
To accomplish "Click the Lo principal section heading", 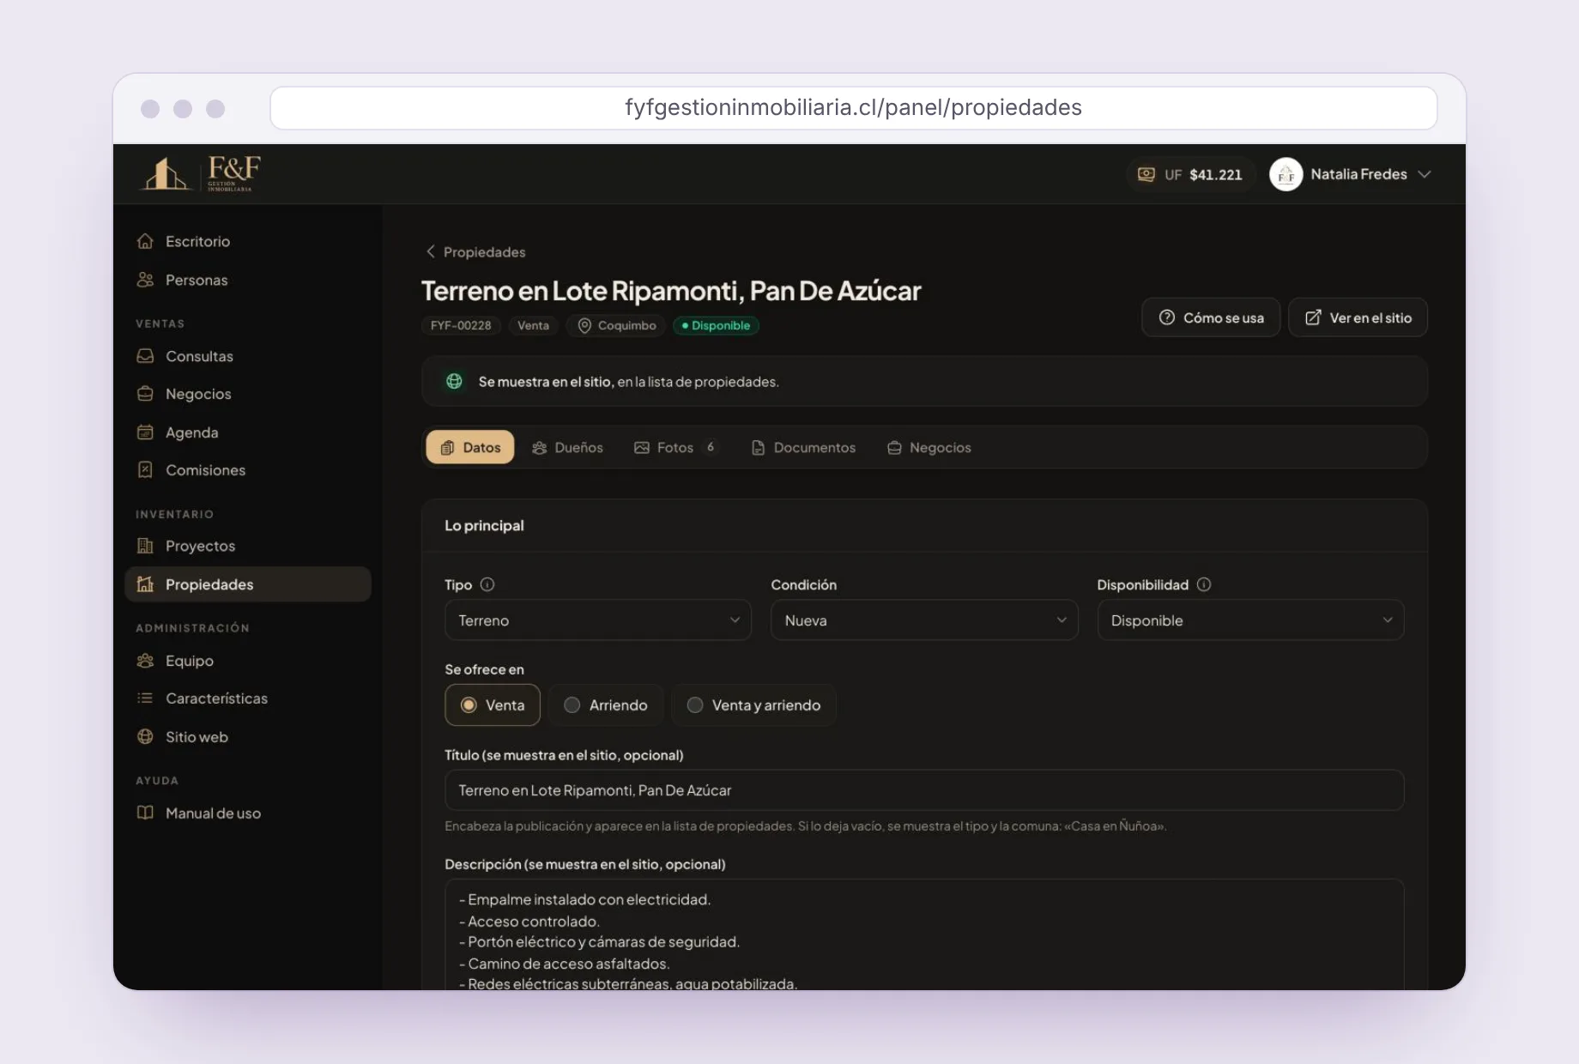I will pos(484,525).
